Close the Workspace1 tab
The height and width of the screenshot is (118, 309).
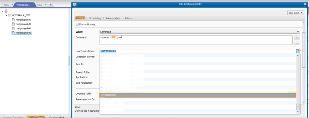coord(33,4)
